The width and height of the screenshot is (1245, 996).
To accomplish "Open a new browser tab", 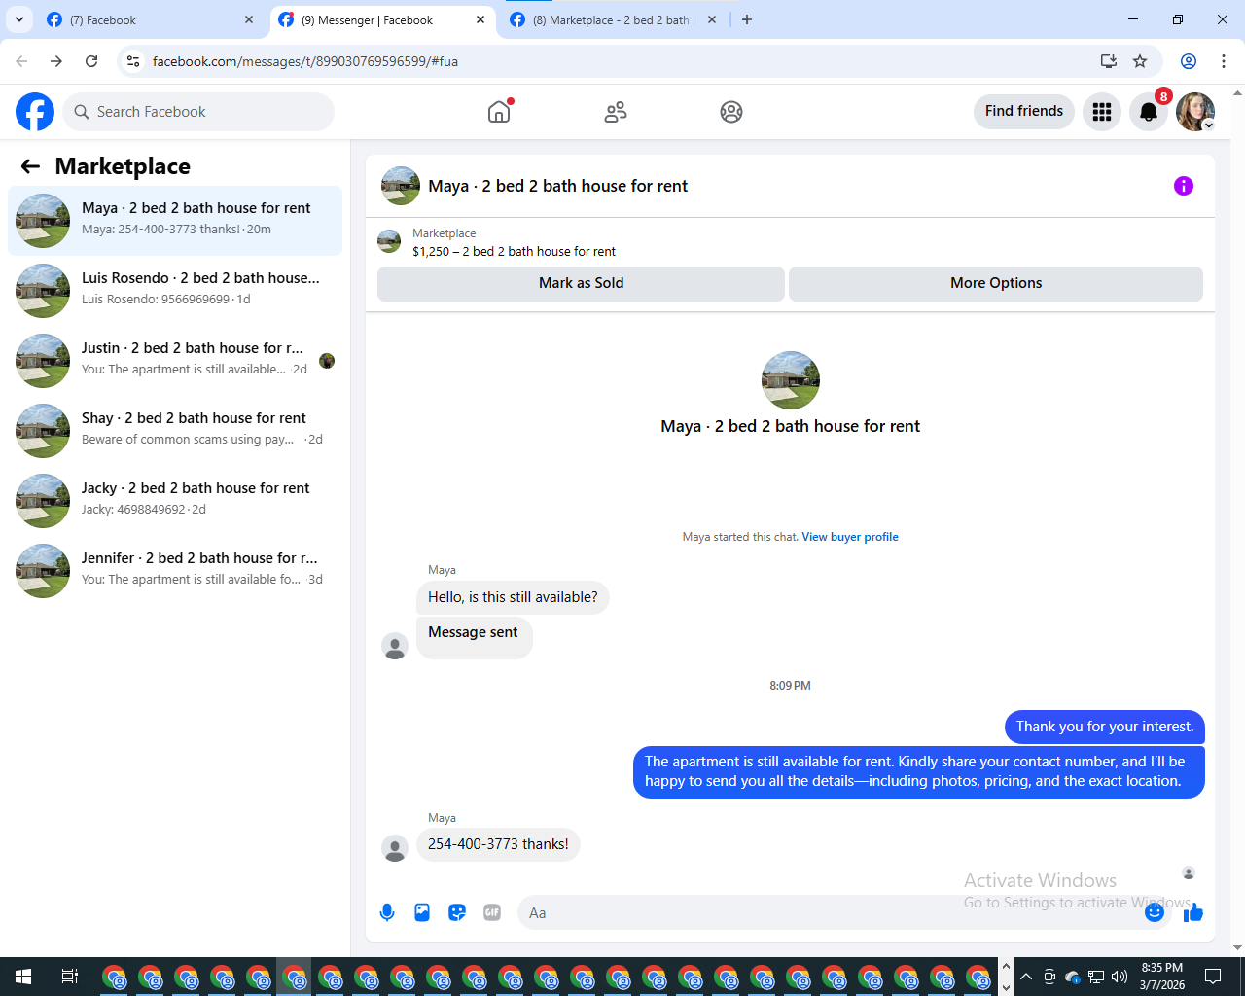I will [x=747, y=19].
